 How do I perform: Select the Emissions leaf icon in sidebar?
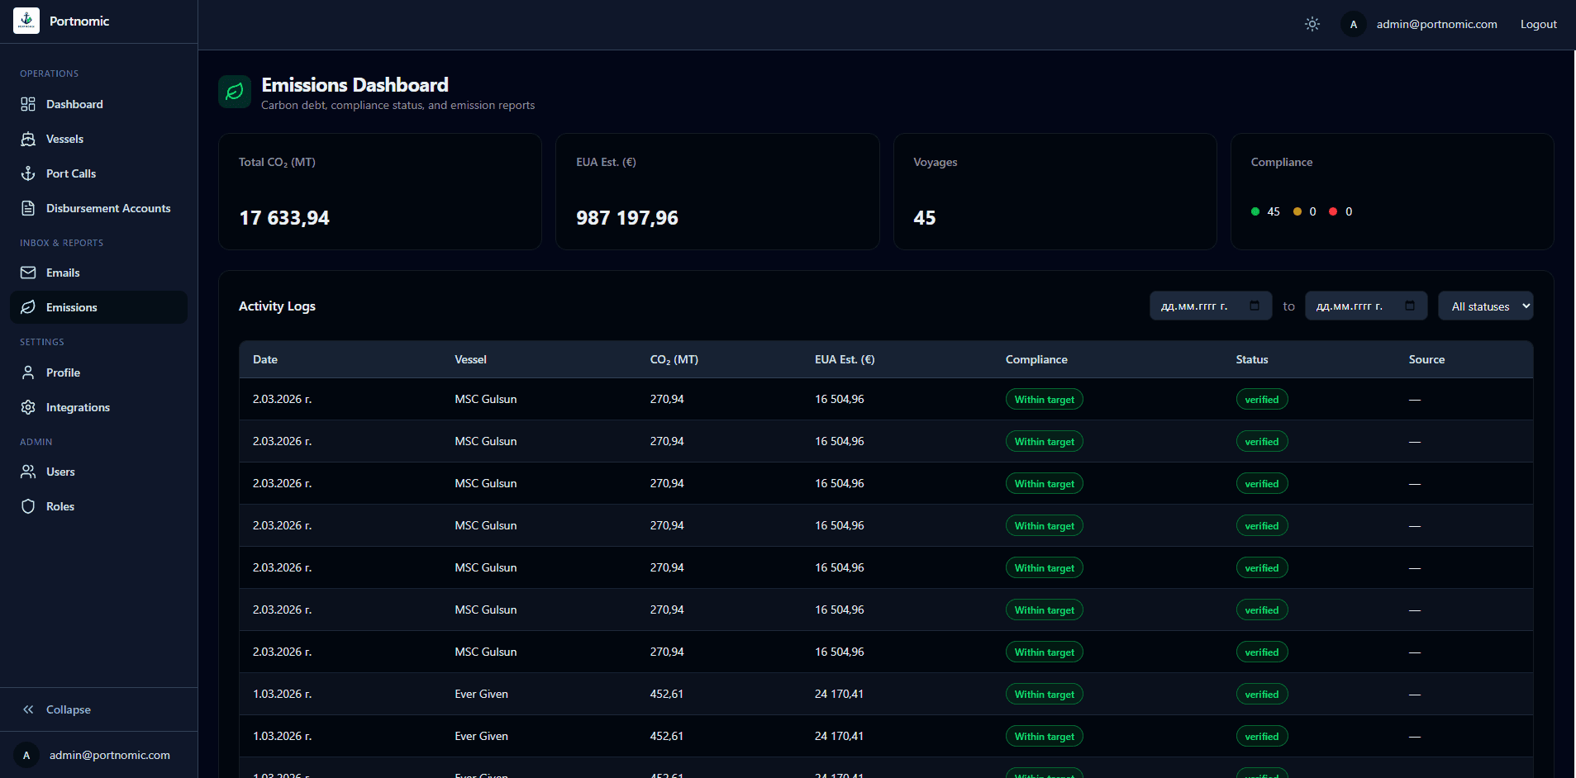28,307
